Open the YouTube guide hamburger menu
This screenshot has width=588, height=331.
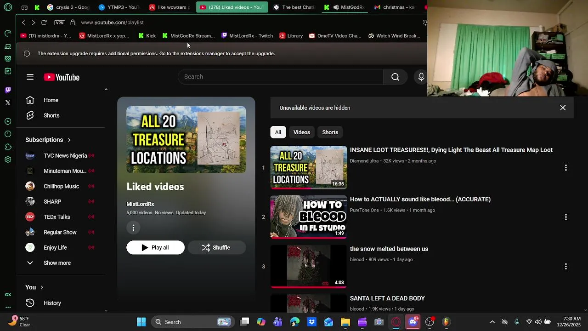30,77
